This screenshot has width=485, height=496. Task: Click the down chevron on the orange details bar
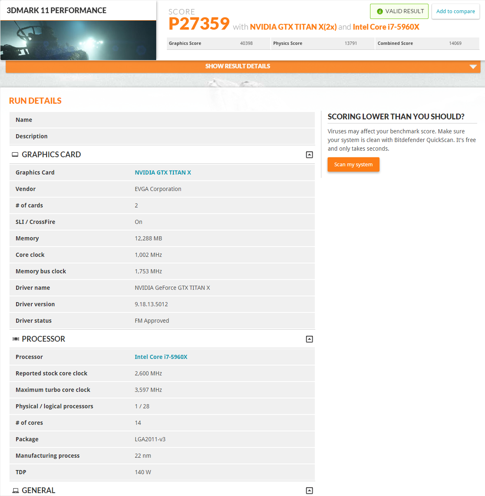473,66
